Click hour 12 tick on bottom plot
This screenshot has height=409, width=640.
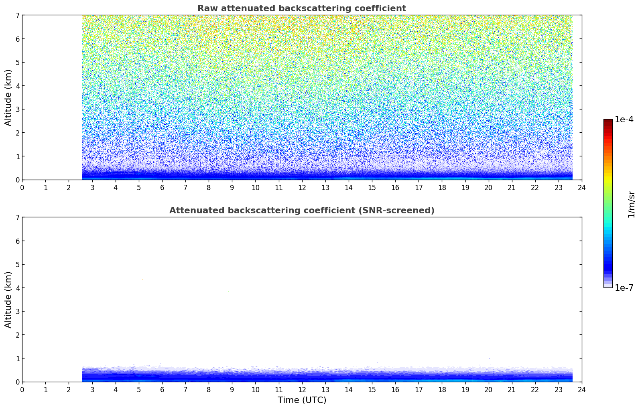point(302,389)
